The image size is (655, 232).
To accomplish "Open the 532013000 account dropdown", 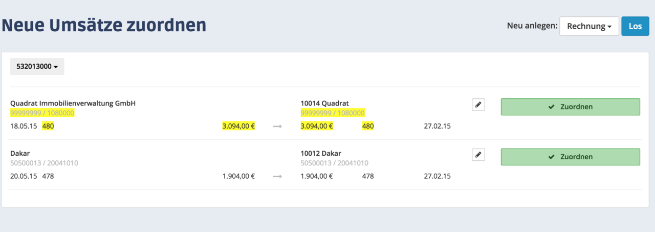I will (37, 67).
